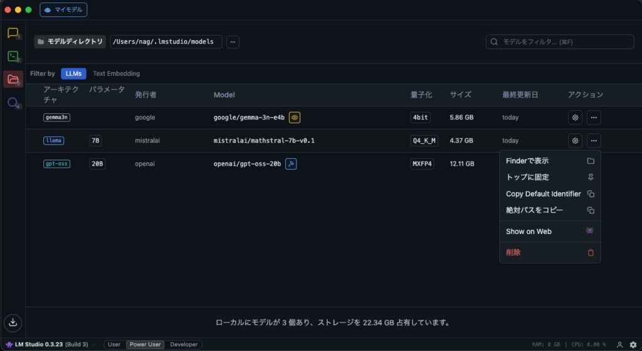The width and height of the screenshot is (642, 351).
Task: Click the gemma3n architecture tag
Action: 56,118
